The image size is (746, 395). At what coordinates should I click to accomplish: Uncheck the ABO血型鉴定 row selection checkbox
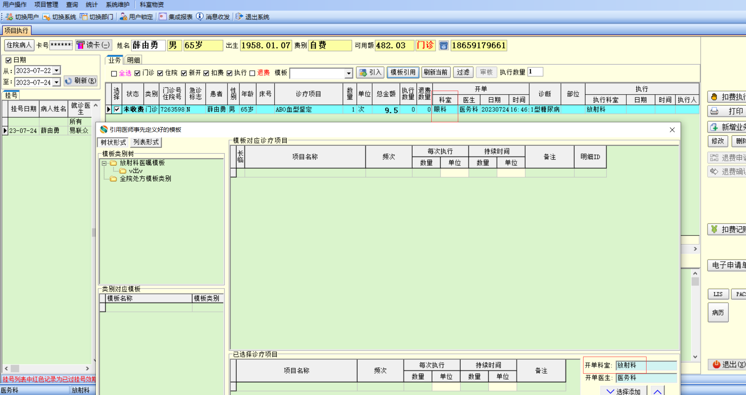tap(117, 109)
